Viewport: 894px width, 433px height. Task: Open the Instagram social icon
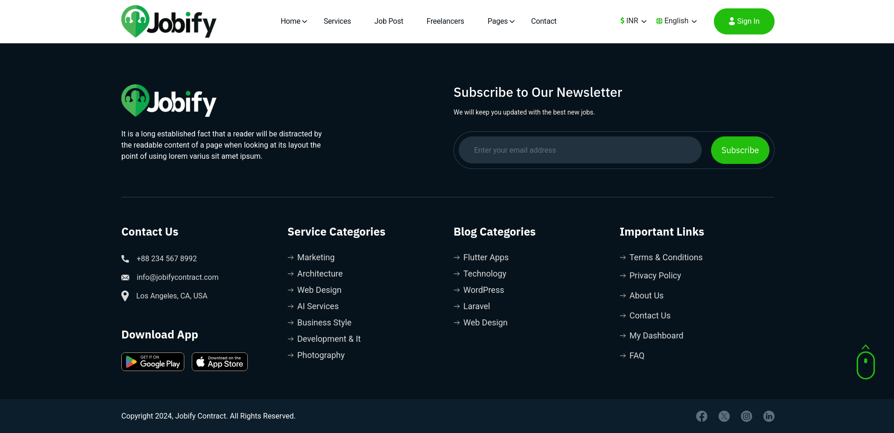[x=746, y=416]
